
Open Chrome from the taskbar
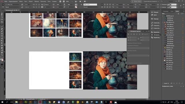tap(49, 102)
